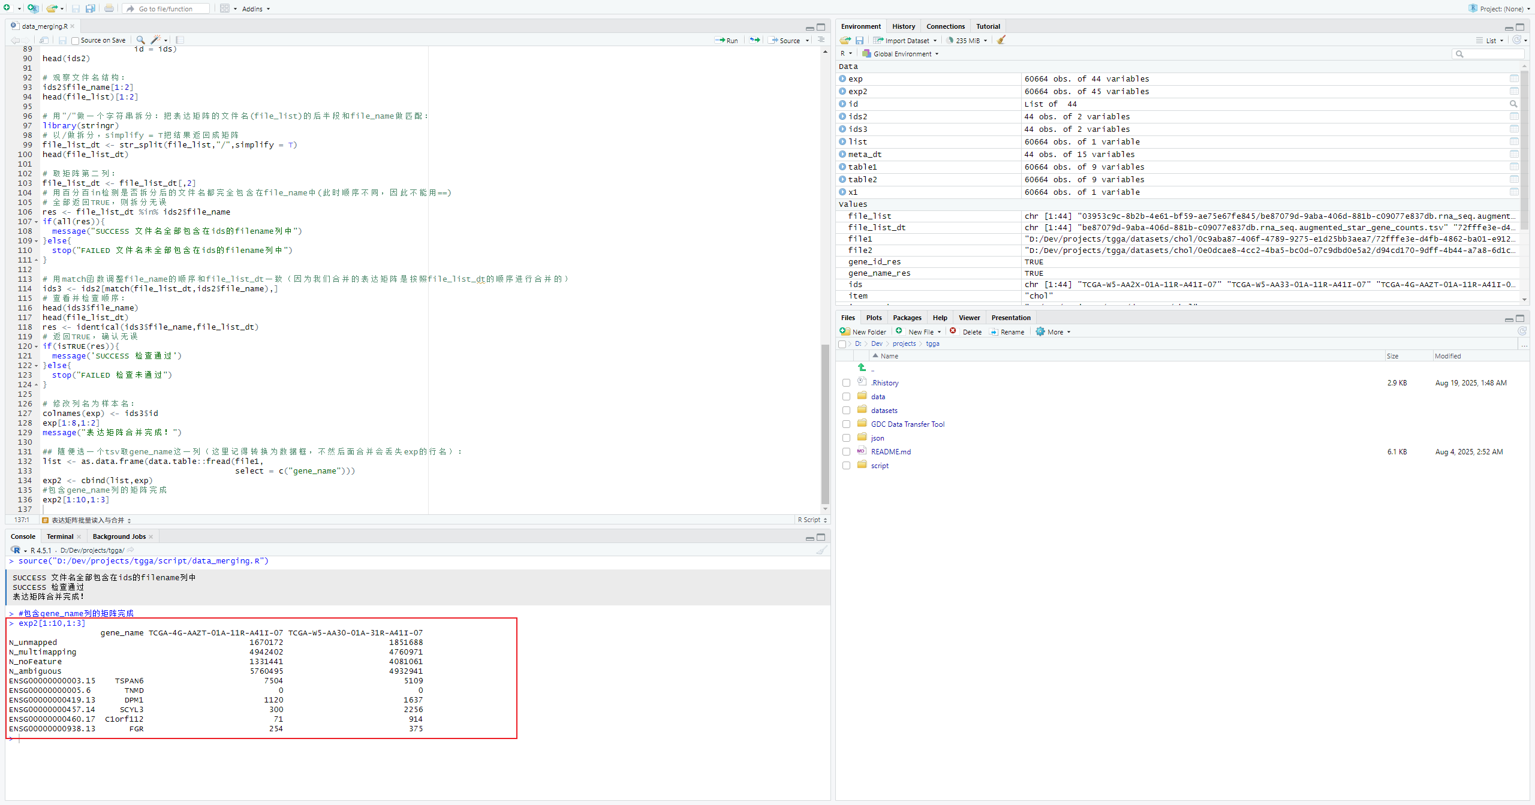Toggle Source on Save checkbox
Screen dimensions: 1535x805
[75, 41]
